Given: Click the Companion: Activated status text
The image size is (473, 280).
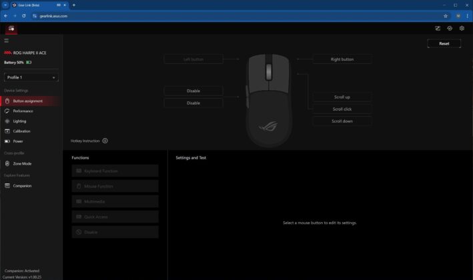Looking at the screenshot, I should pyautogui.click(x=22, y=271).
